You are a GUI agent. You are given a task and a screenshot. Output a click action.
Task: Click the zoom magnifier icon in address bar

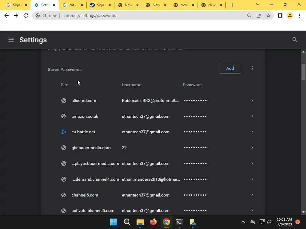coord(249,16)
